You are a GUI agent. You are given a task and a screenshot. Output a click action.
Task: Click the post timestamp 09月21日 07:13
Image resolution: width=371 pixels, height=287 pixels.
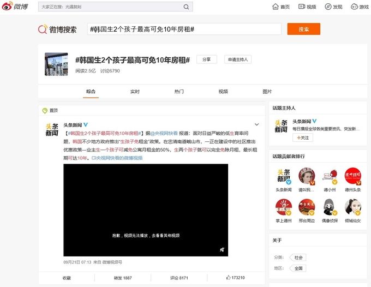[x=77, y=262]
